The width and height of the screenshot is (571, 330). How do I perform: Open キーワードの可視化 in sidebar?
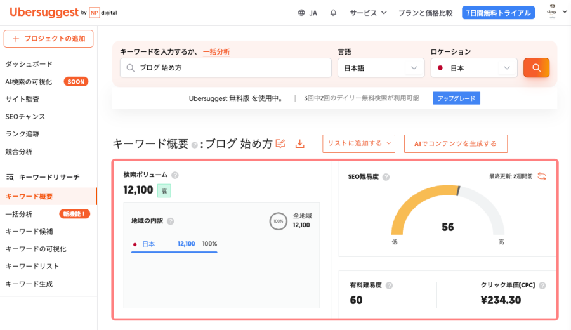[x=36, y=249]
